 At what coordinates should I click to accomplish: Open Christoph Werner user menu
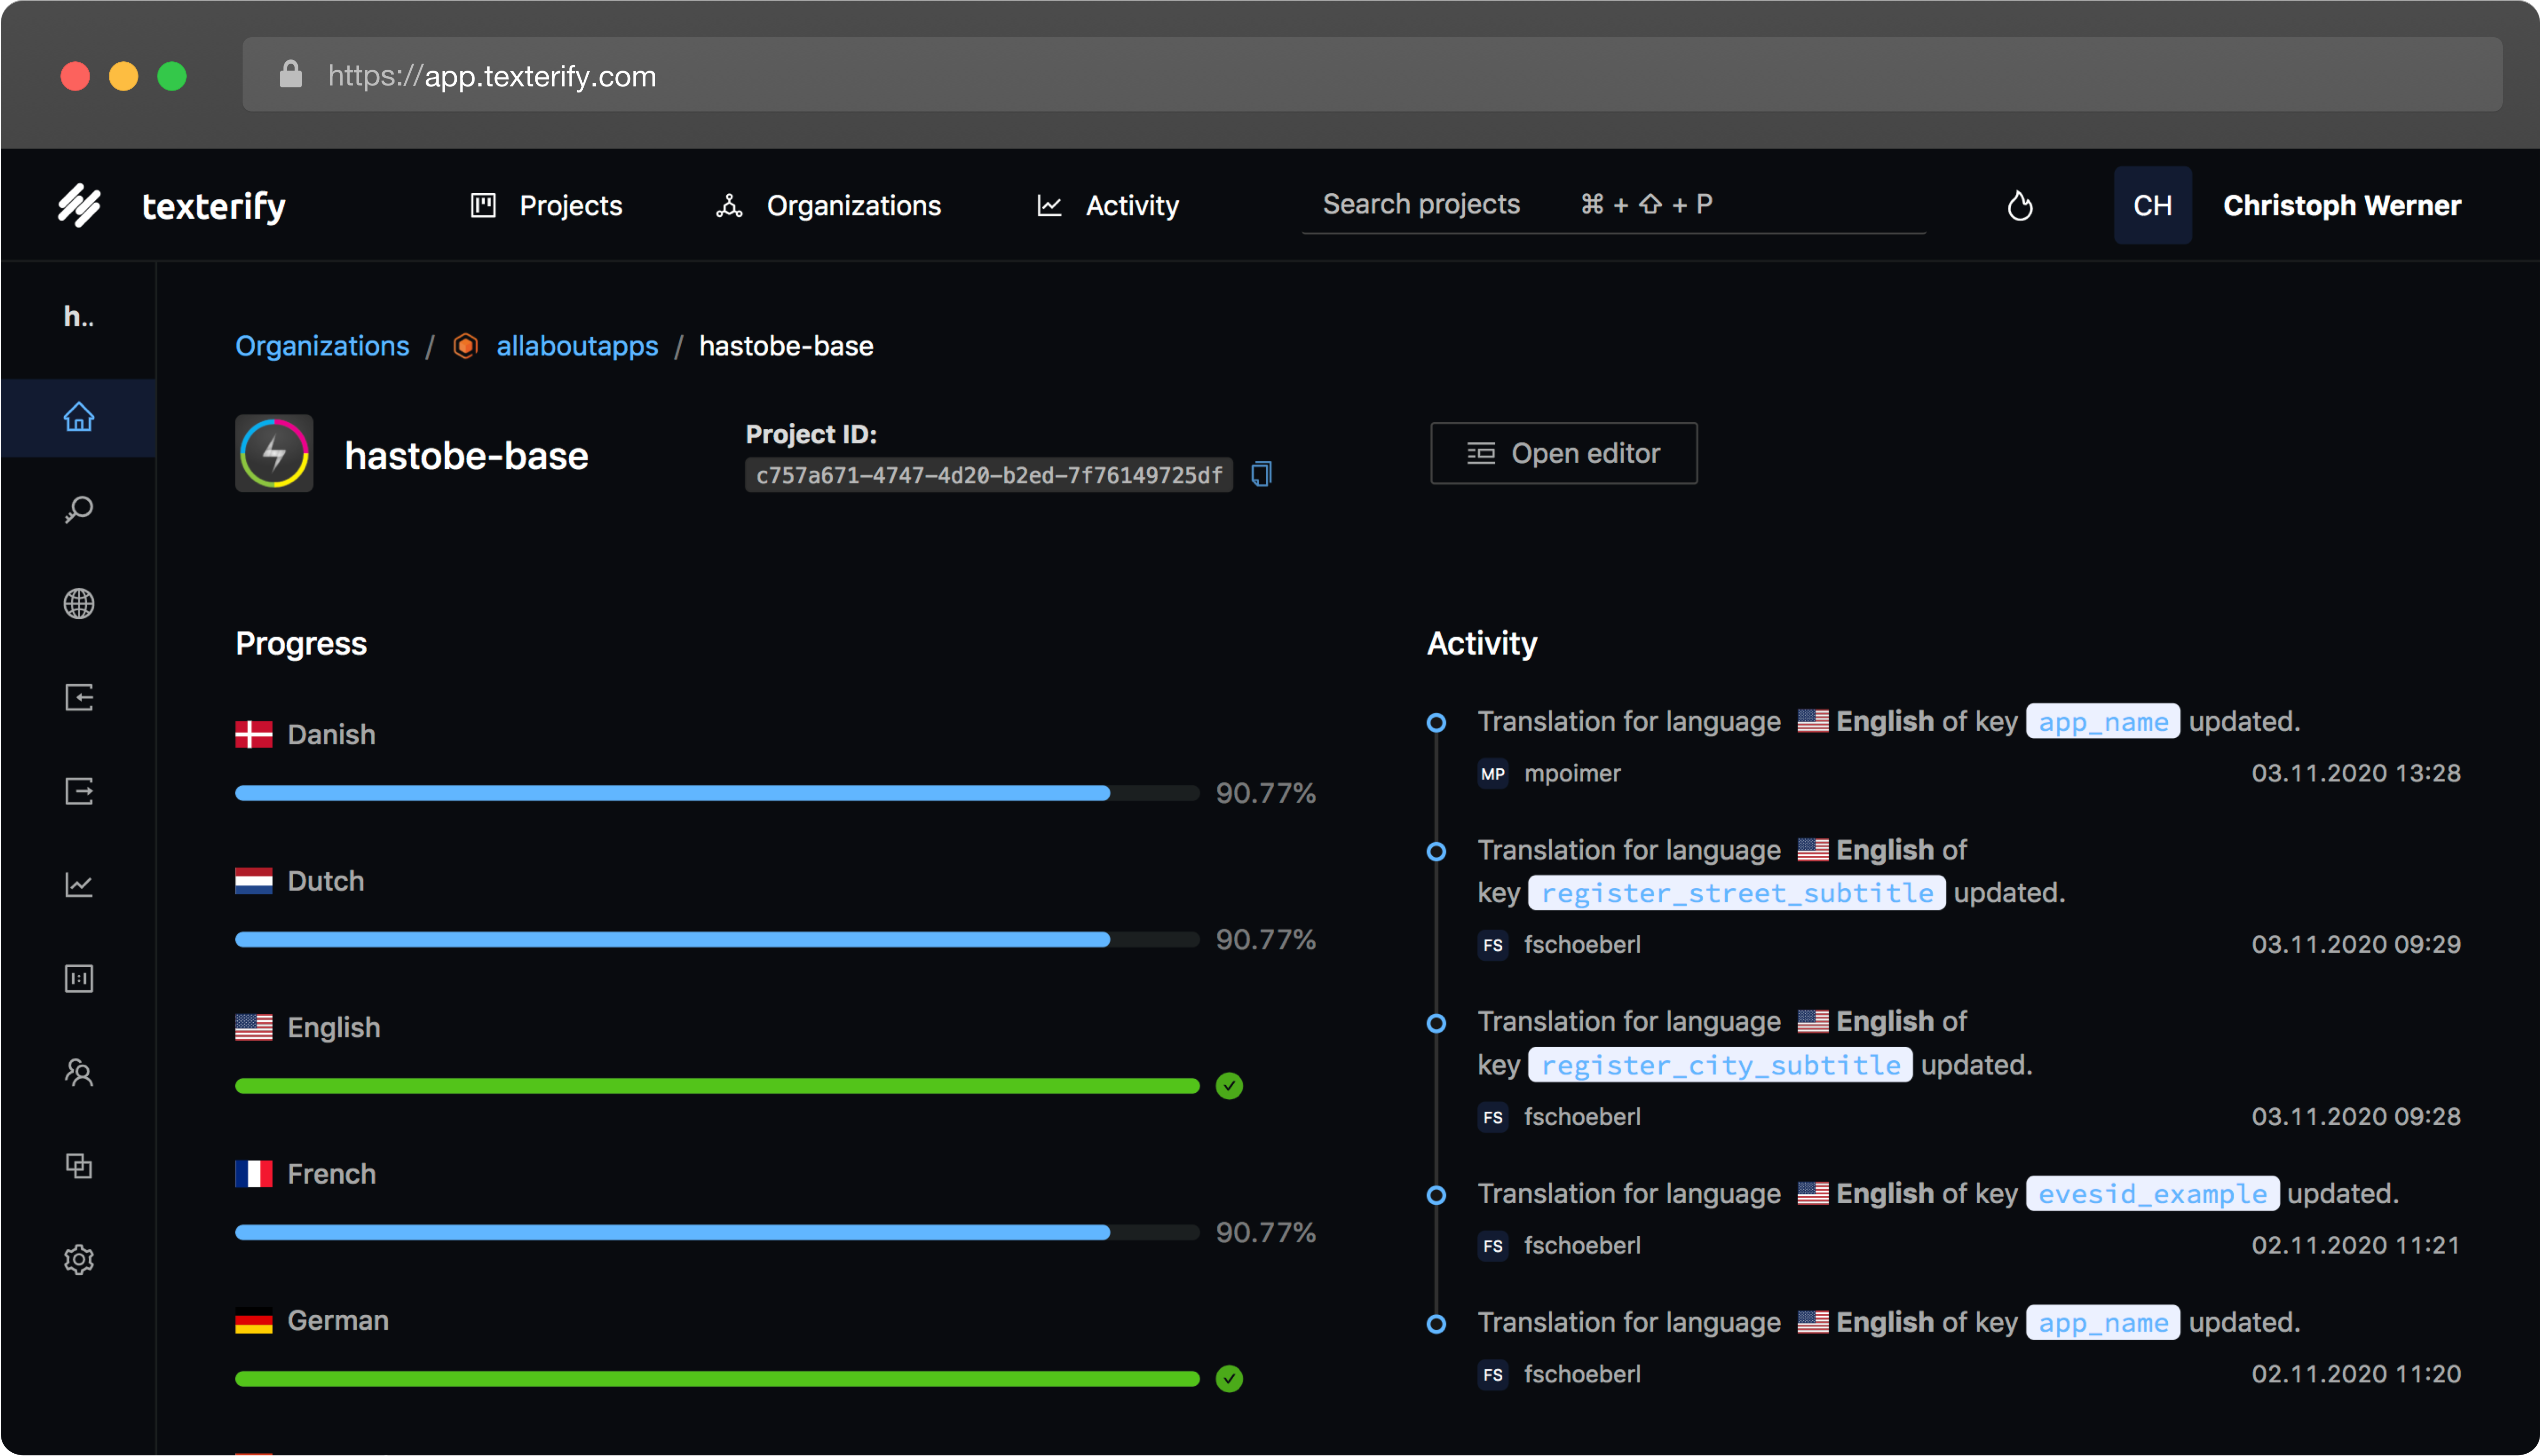[2340, 206]
